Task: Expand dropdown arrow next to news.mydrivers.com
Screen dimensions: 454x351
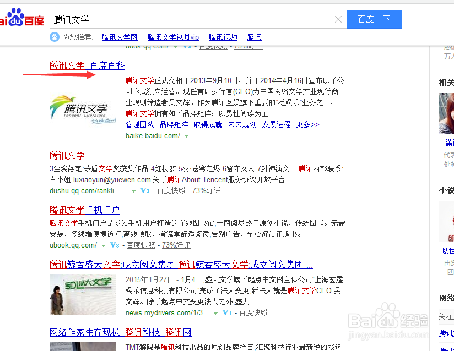Action: tap(215, 314)
